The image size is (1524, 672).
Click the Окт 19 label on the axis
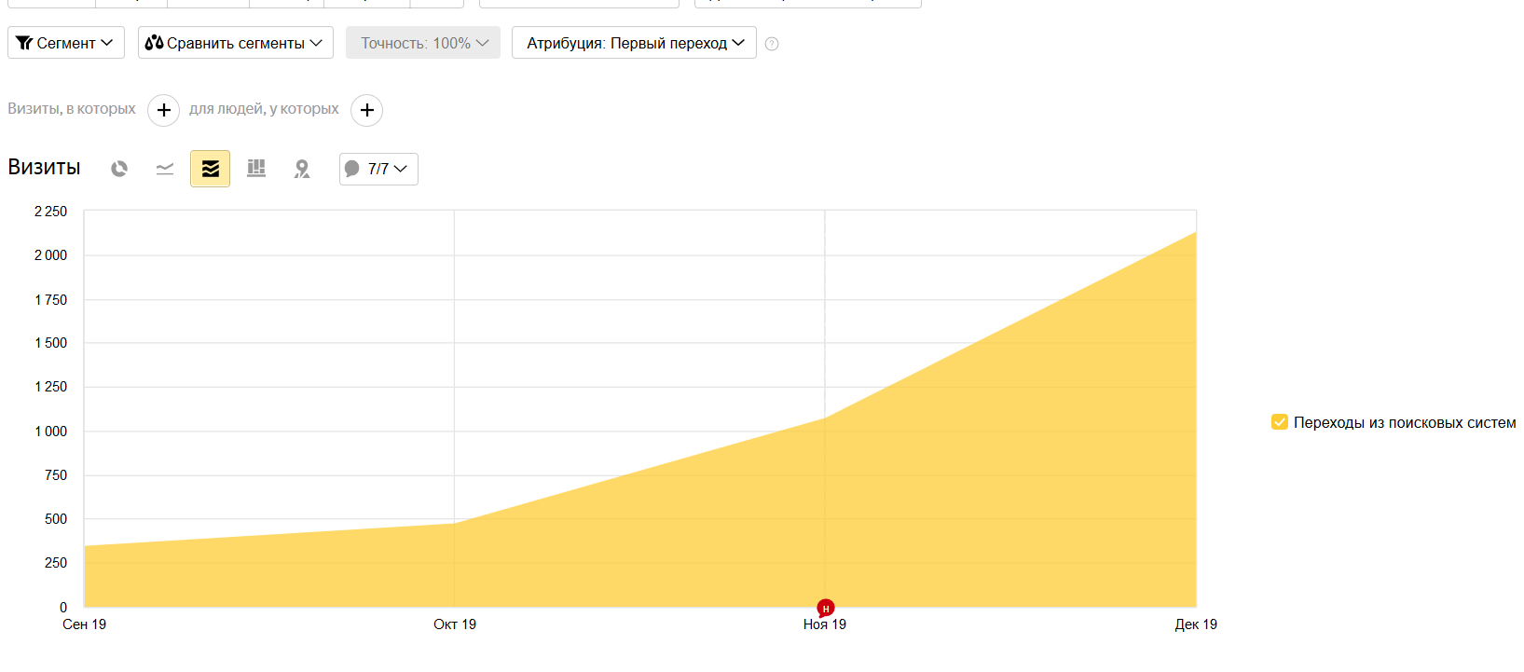tap(455, 624)
